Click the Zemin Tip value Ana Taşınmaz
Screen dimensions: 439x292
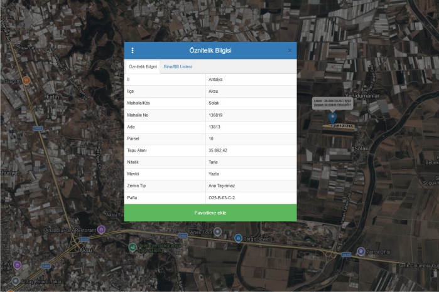pos(222,186)
